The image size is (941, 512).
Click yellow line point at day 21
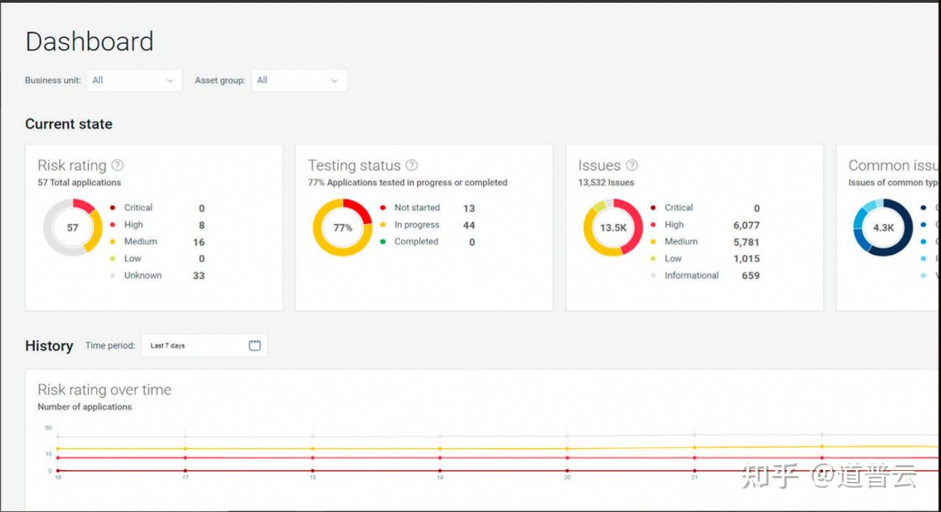pos(695,447)
